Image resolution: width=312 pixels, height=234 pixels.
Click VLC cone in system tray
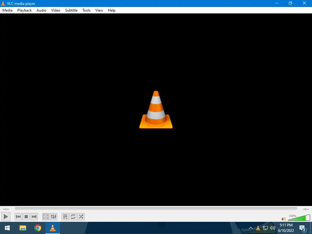258,228
